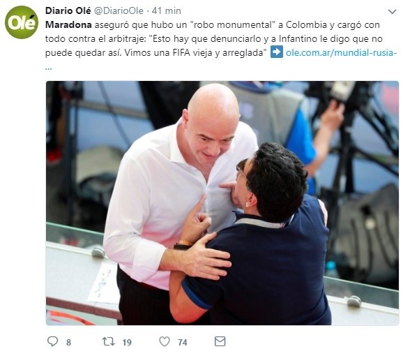403x349 pixels.
Task: View the attached photo of two men
Action: click(x=222, y=203)
